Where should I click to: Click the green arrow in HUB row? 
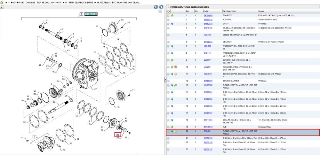(x=172, y=127)
